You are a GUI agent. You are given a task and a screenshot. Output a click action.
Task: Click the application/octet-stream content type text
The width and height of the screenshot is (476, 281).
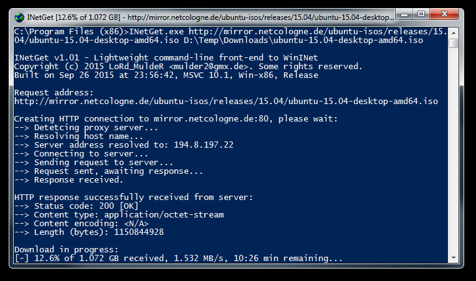tap(164, 215)
